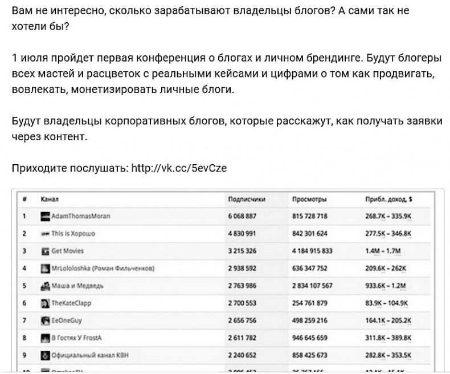
Task: Select subscribers value 2 700 553
Action: (x=242, y=303)
